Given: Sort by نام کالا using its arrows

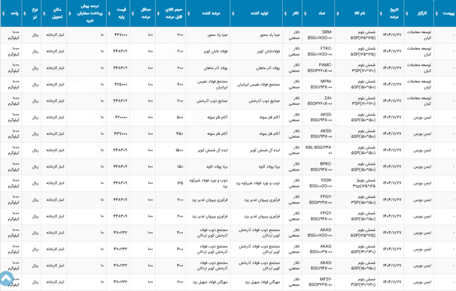Looking at the screenshot, I should click(337, 13).
